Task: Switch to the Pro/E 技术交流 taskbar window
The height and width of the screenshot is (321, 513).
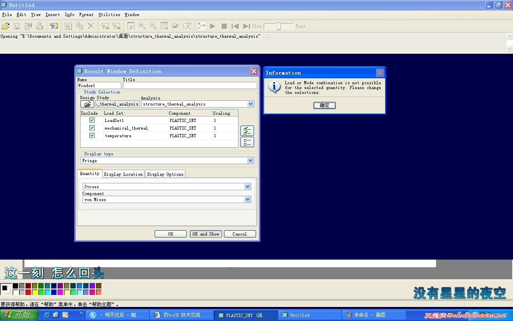Action: tap(182, 315)
